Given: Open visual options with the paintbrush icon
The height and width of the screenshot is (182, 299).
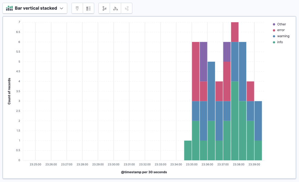Looking at the screenshot, I should 77,8.
